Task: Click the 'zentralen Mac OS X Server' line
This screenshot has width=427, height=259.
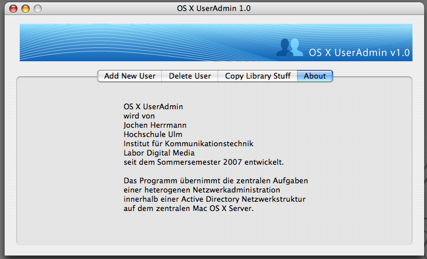Action: (x=189, y=209)
